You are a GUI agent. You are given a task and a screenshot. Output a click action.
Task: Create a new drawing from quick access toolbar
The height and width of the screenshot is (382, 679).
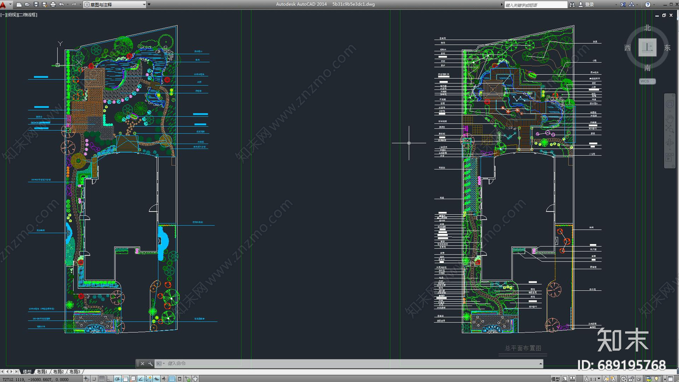point(19,4)
